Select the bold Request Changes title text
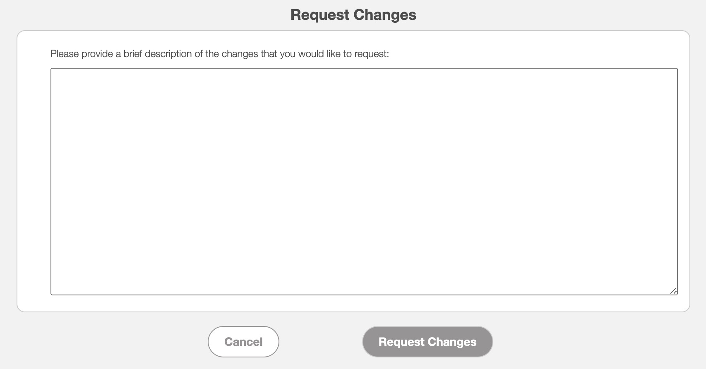Screen dimensions: 706x369 [353, 15]
